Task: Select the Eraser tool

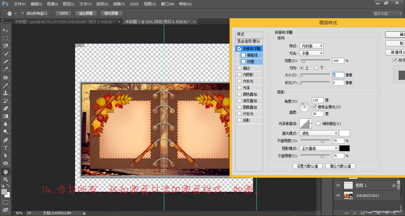Action: pos(6,108)
